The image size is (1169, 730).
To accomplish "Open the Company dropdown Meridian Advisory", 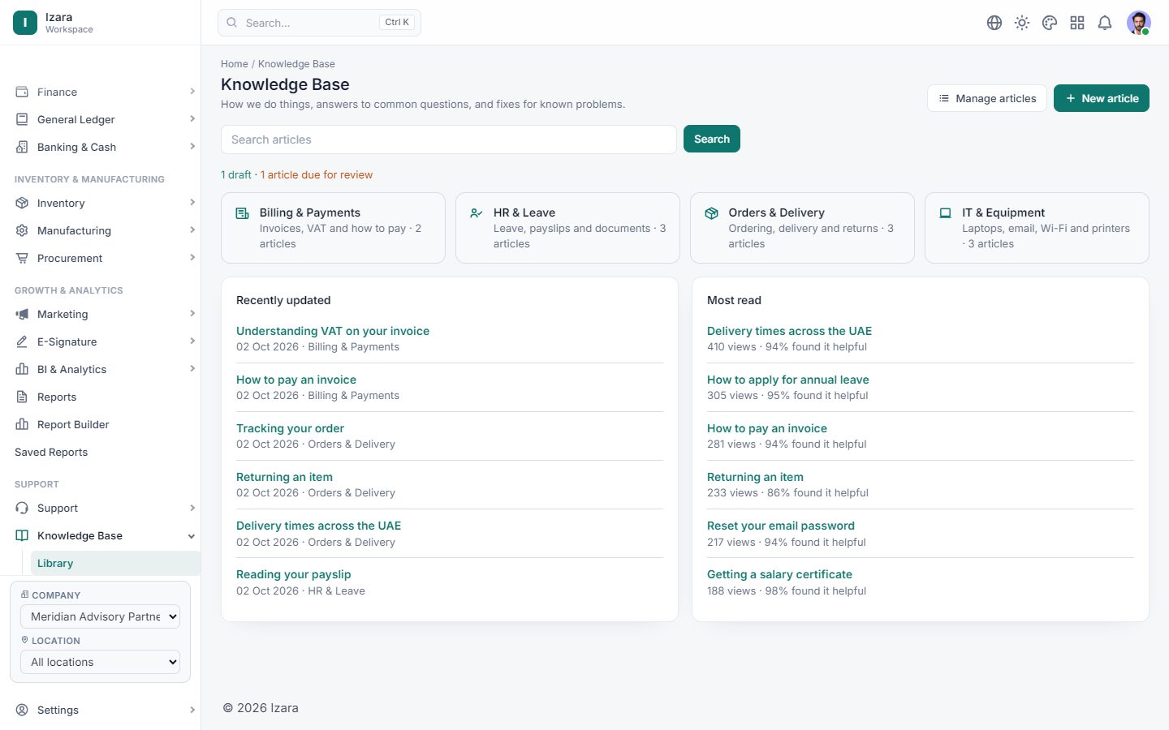I will tap(100, 616).
